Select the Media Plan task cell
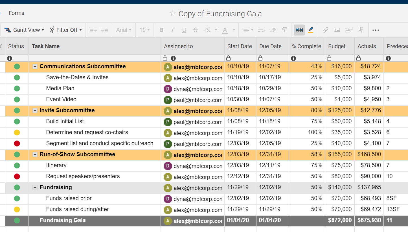Image resolution: width=408 pixels, height=232 pixels. click(60, 88)
